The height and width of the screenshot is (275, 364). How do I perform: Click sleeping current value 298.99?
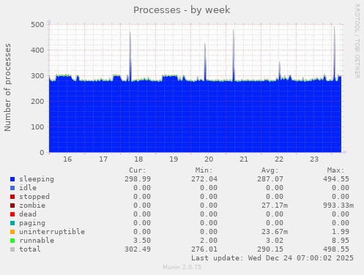point(138,179)
